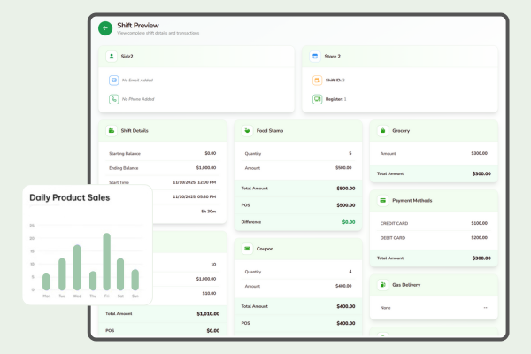
Task: Click the CREDIT CARD row
Action: tap(434, 223)
